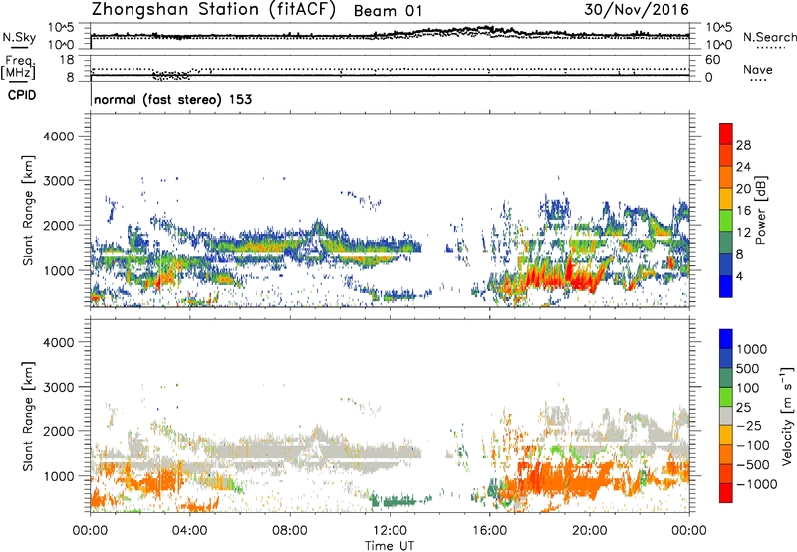
Task: Click 'Slant Range [km]' label of power panel
Action: (28, 210)
